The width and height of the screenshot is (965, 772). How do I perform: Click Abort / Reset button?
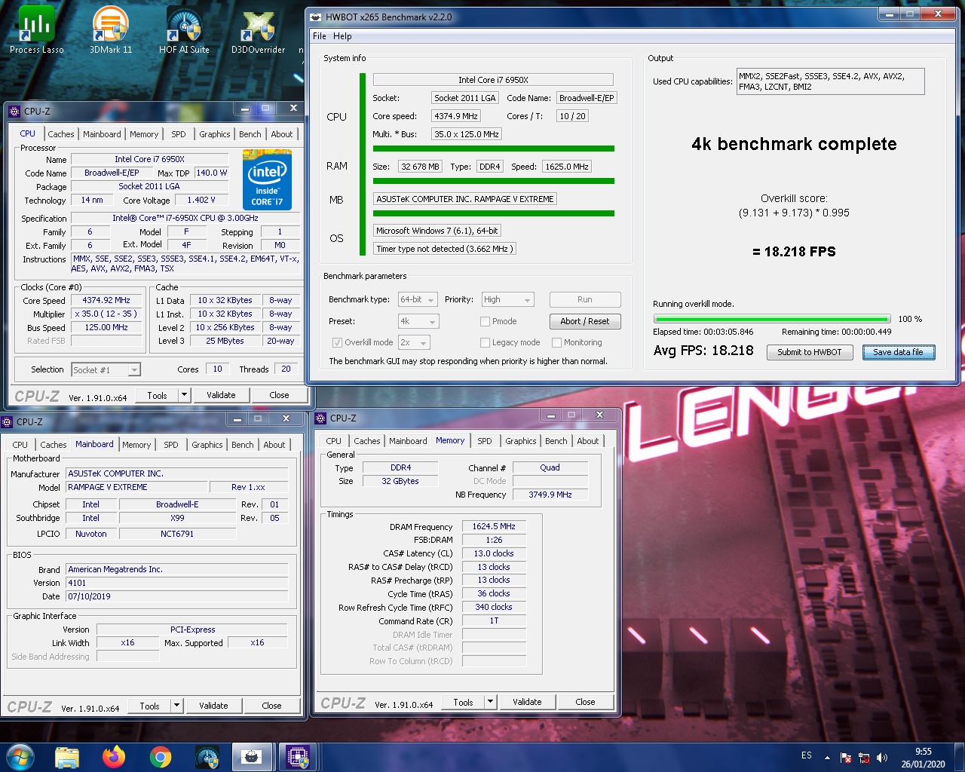pos(585,321)
